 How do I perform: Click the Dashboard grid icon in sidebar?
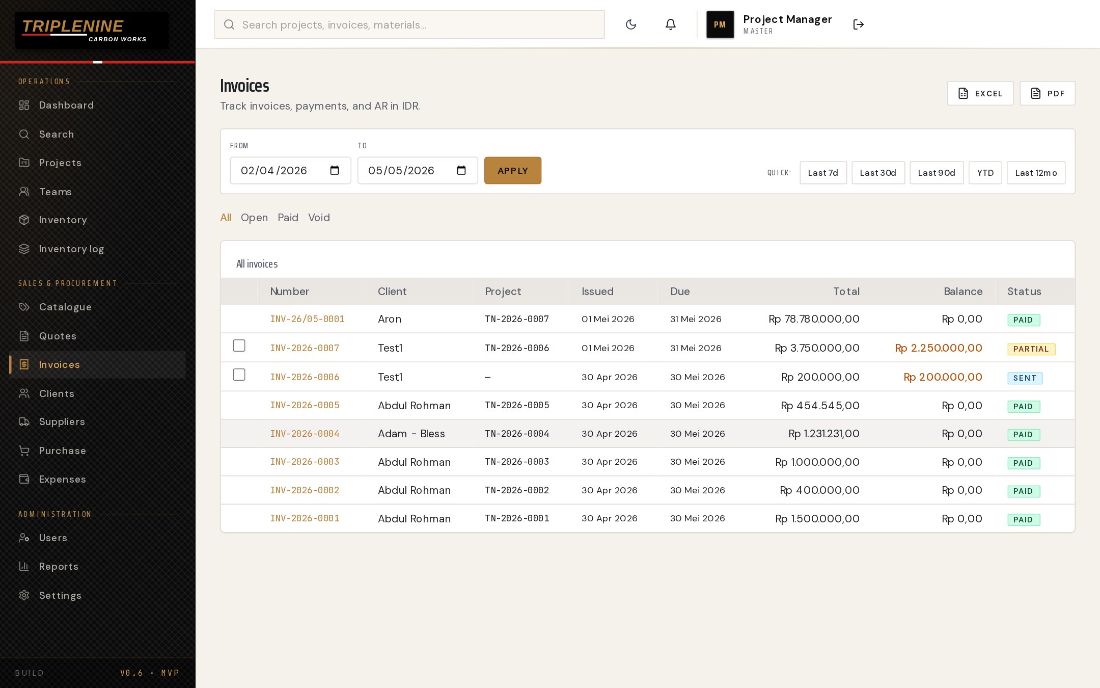(x=24, y=105)
